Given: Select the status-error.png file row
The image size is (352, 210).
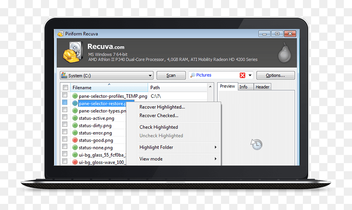Looking at the screenshot, I should pos(95,133).
